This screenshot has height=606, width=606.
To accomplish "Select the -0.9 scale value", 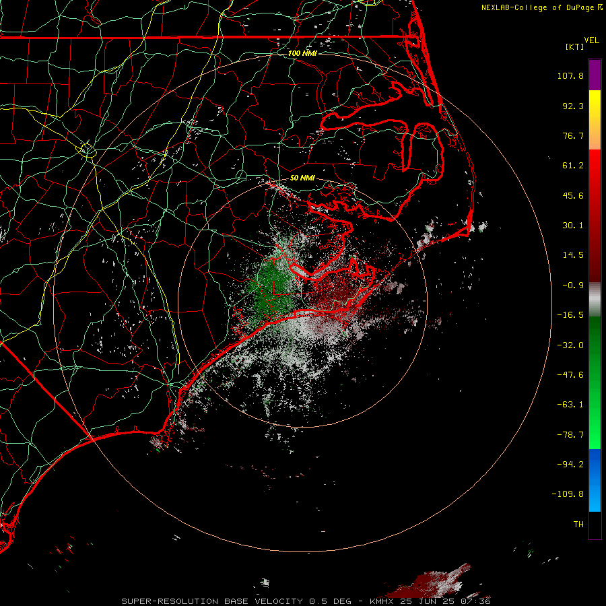I will (573, 285).
